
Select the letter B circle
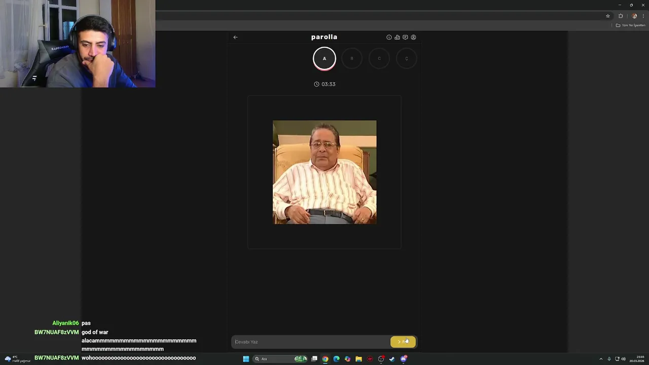tap(352, 58)
